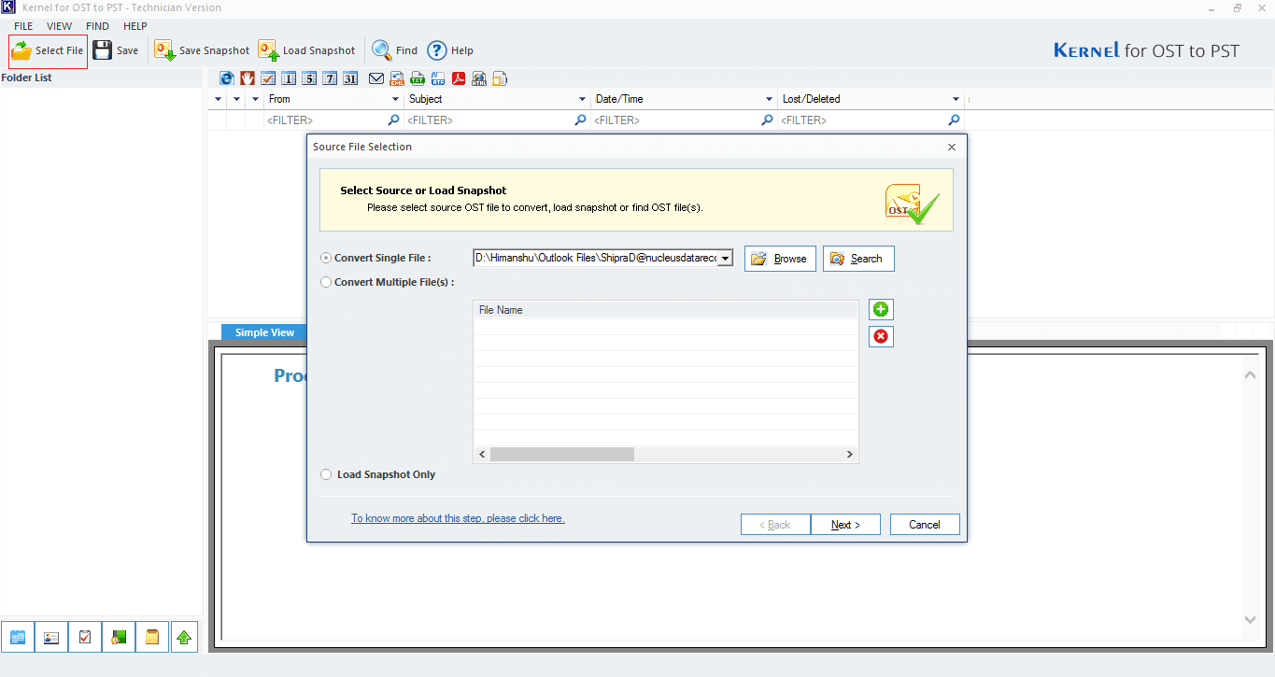1275x677 pixels.
Task: Click the calendar checkmark icon
Action: click(268, 78)
